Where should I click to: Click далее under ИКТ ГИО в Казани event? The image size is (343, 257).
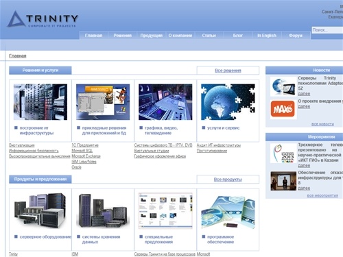(304, 165)
